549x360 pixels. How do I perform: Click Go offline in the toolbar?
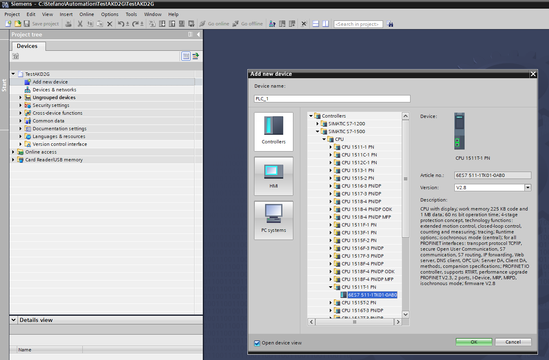[247, 24]
